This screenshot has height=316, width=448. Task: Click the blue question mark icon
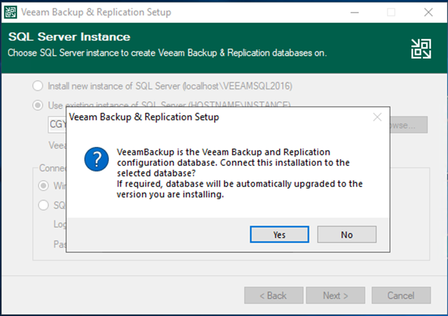point(96,159)
